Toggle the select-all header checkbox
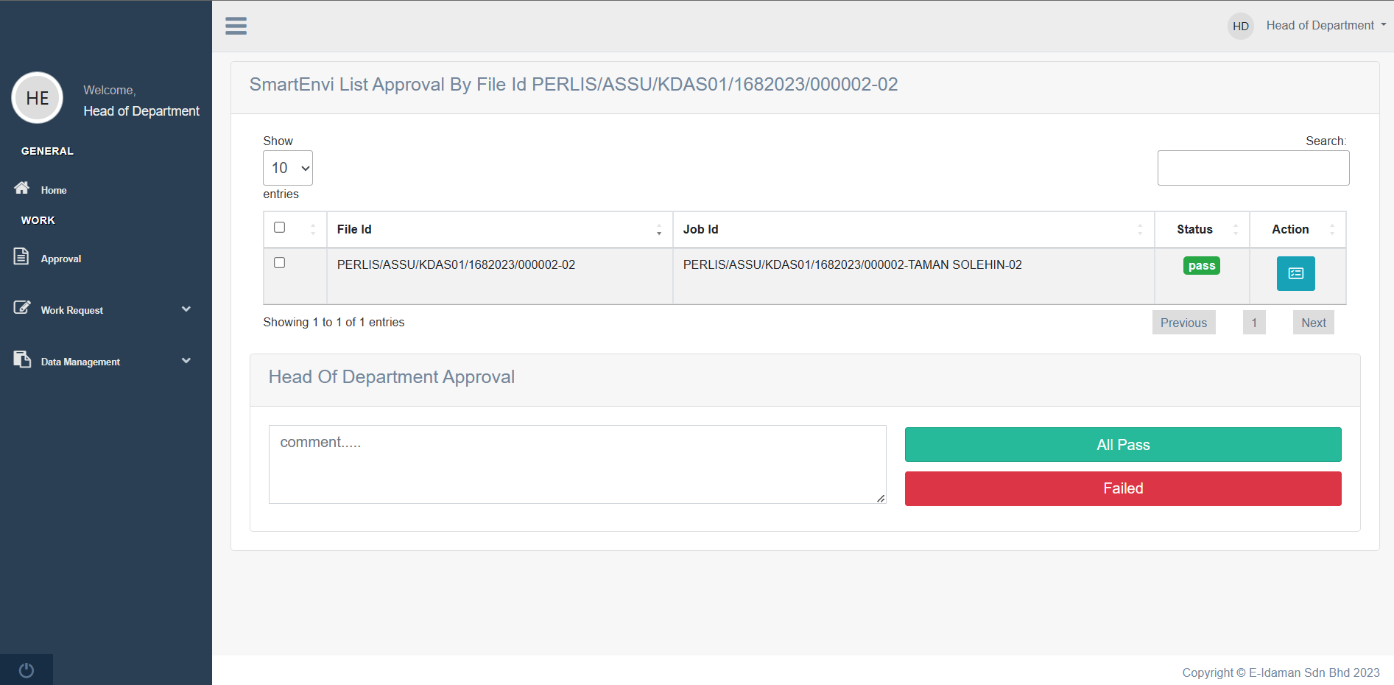Image resolution: width=1394 pixels, height=685 pixels. 279,228
